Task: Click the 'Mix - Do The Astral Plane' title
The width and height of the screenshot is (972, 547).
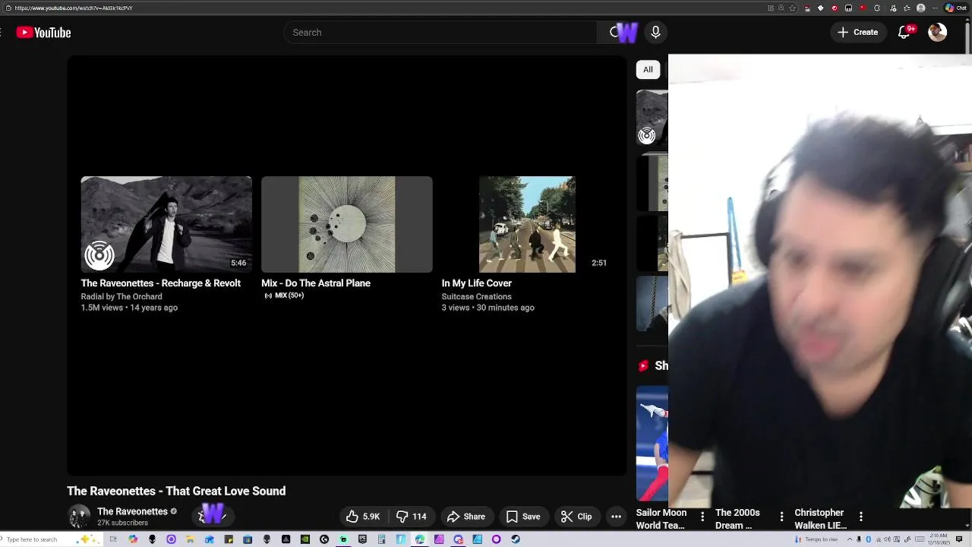Action: click(x=316, y=283)
